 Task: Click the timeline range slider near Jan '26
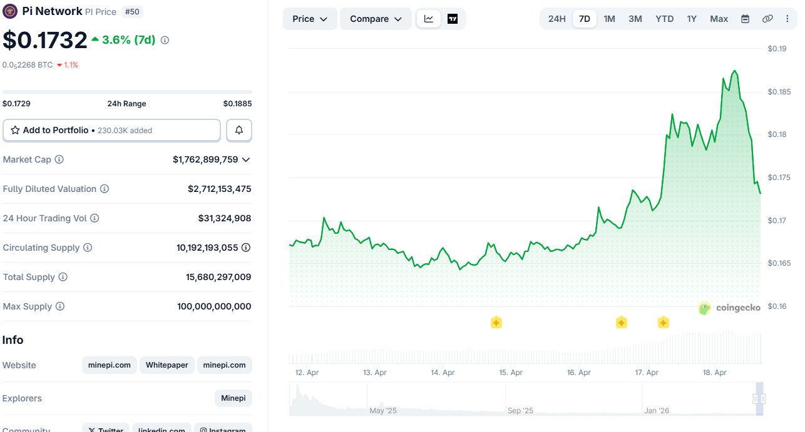[x=758, y=398]
